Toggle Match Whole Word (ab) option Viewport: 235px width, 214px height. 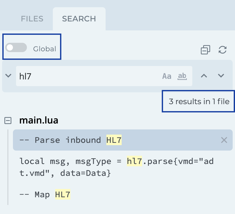(182, 76)
